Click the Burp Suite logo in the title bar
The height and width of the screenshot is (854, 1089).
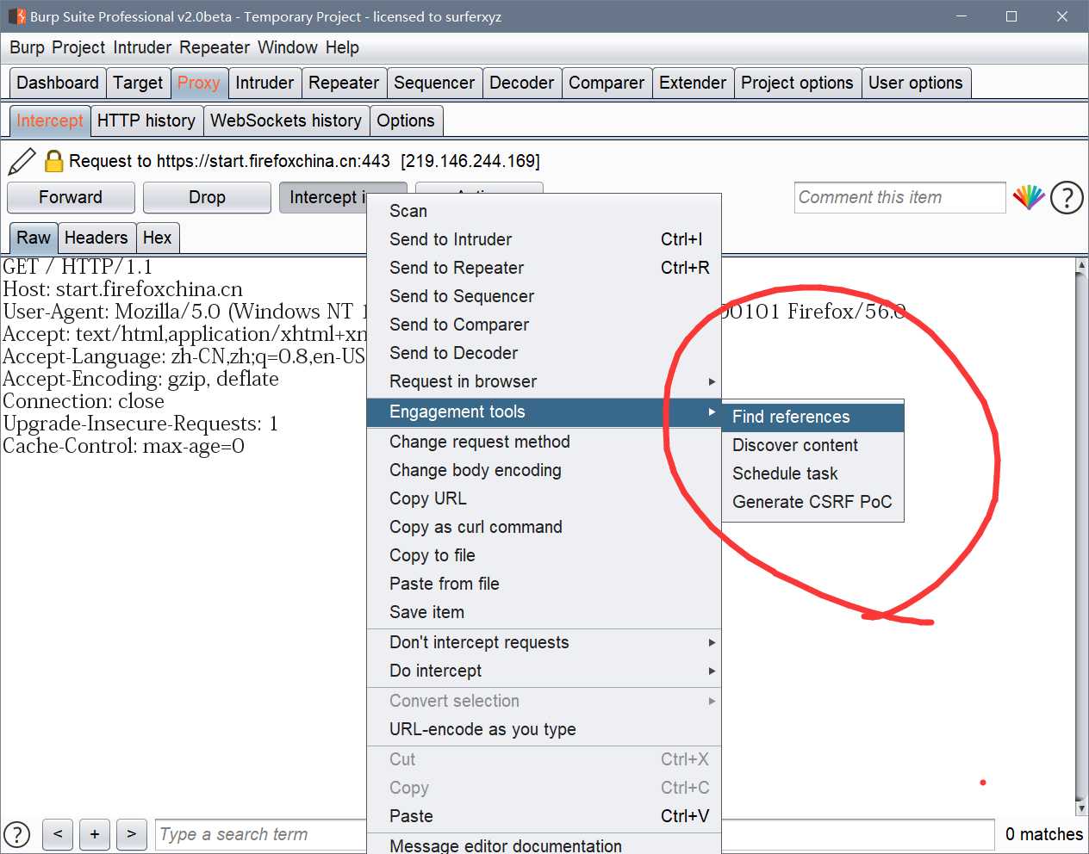tap(17, 16)
